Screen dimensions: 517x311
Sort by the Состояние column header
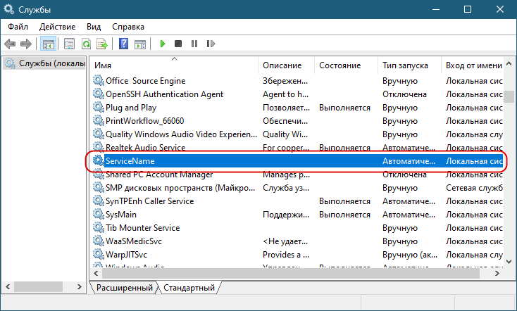click(346, 65)
